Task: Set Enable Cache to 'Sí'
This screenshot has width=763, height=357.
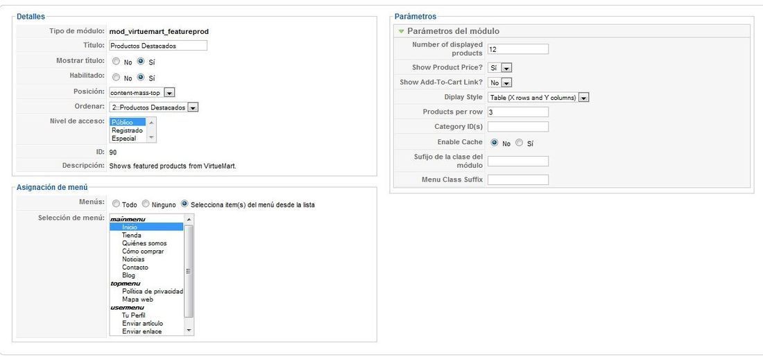Action: tap(520, 143)
